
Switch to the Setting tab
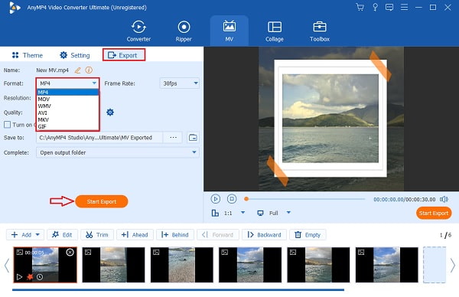click(x=75, y=55)
